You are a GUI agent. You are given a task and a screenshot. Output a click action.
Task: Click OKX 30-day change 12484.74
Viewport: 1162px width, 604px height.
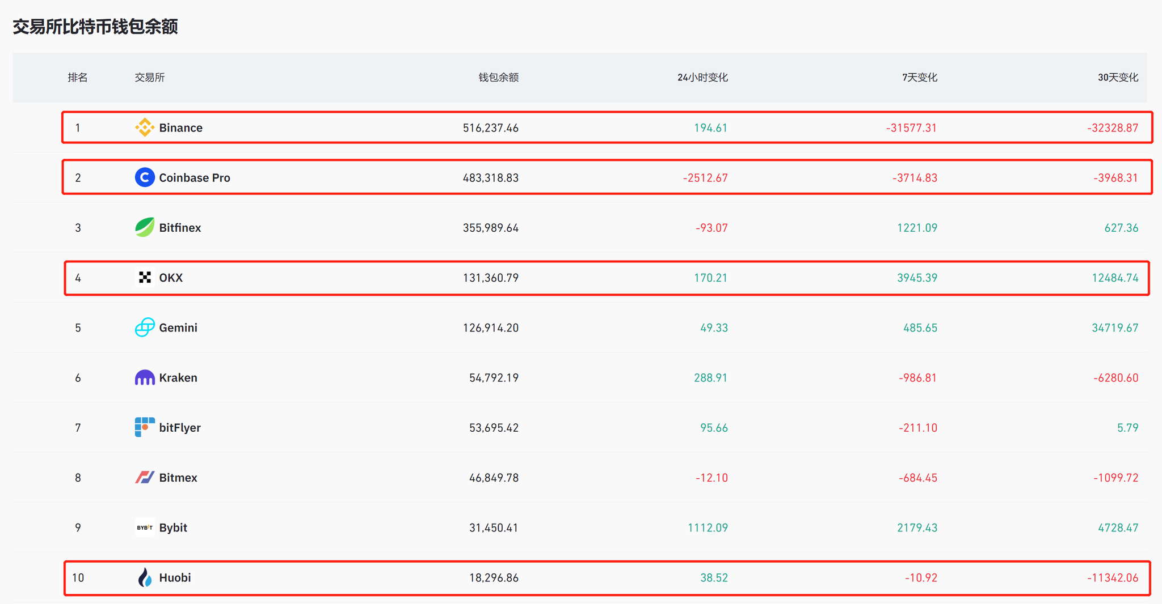[x=1115, y=278]
